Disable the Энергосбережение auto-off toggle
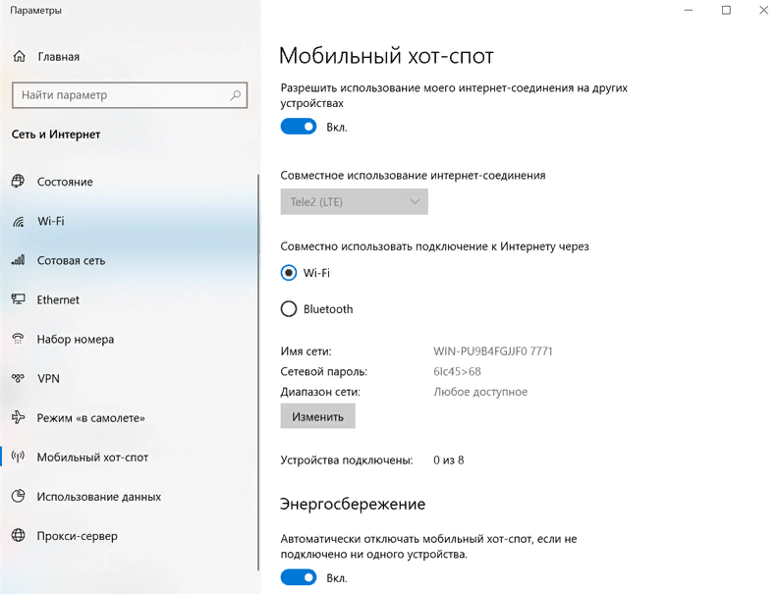Image resolution: width=779 pixels, height=594 pixels. 299,577
